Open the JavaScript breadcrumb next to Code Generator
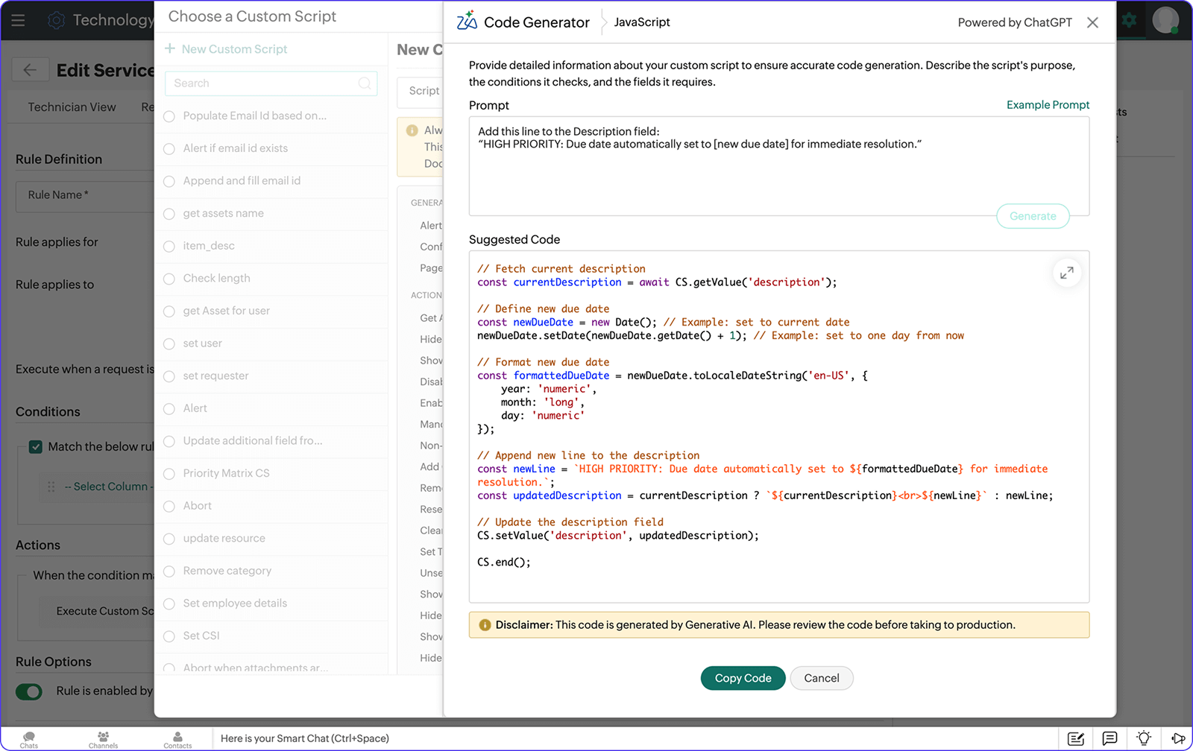Viewport: 1193px width, 751px height. pyautogui.click(x=641, y=22)
